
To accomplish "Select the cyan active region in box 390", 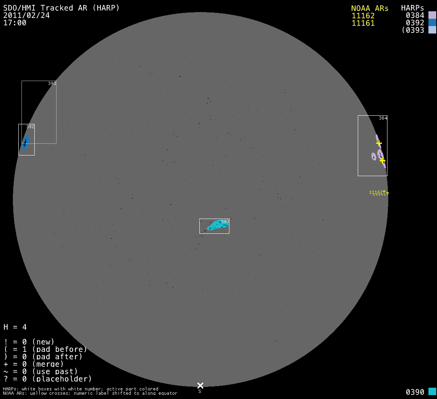I will [218, 225].
